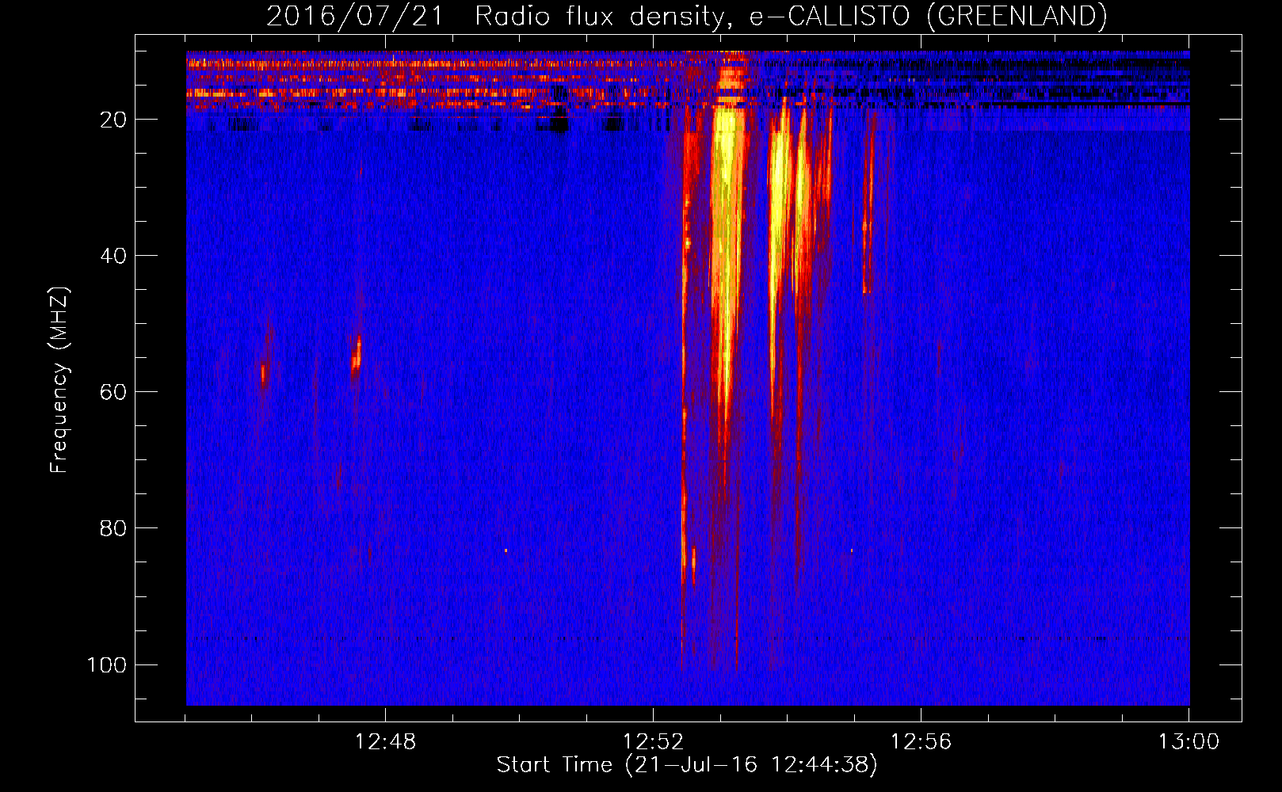The image size is (1282, 792).
Task: Click the 'Start Time (21-Jul-16 12:44:38)' axis label
Action: pos(687,765)
